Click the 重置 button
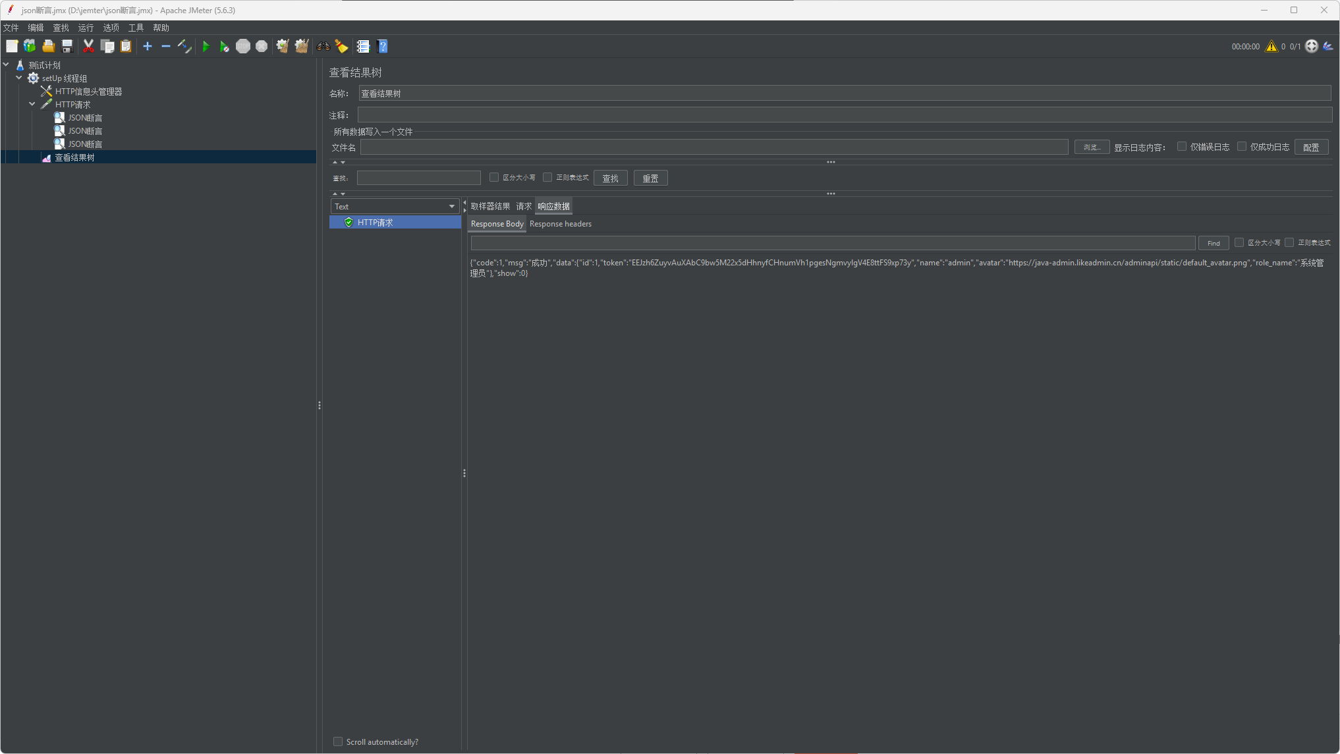Screen dimensions: 1340x754 point(651,178)
